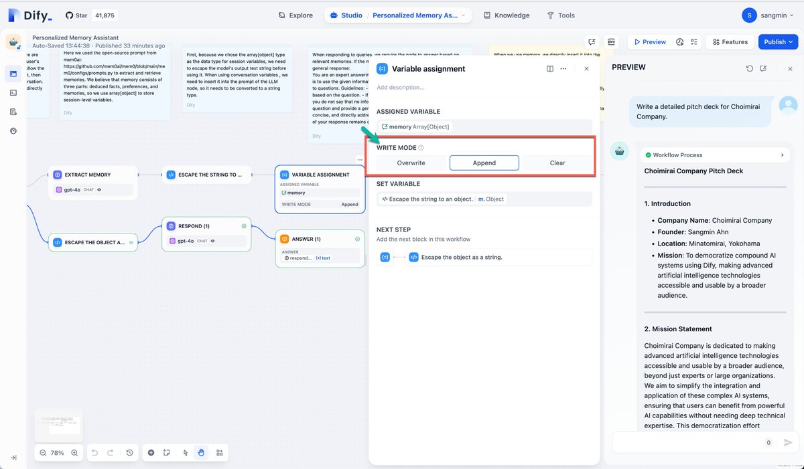Add a new block with plus icon

click(x=151, y=453)
